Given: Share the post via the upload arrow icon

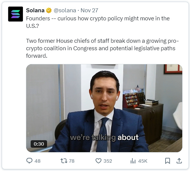Looking at the screenshot, I should [179, 161].
